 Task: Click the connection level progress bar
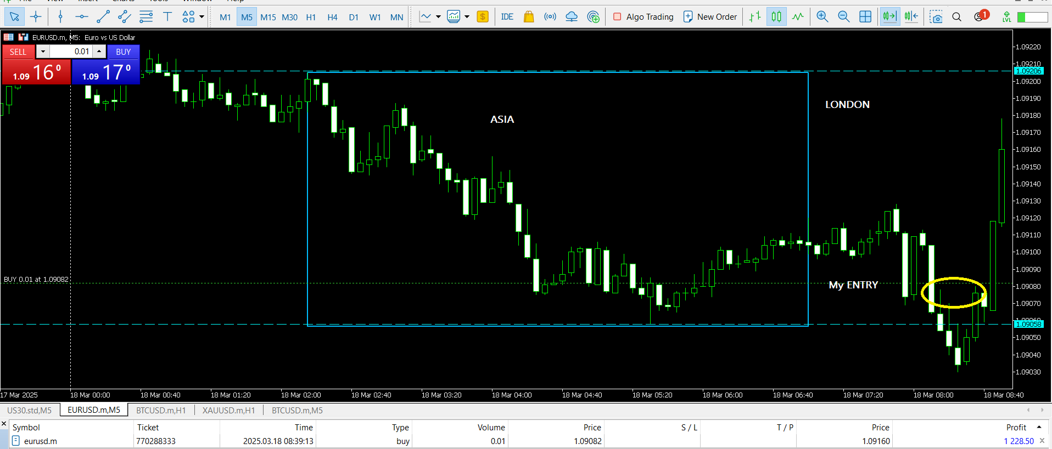1032,17
